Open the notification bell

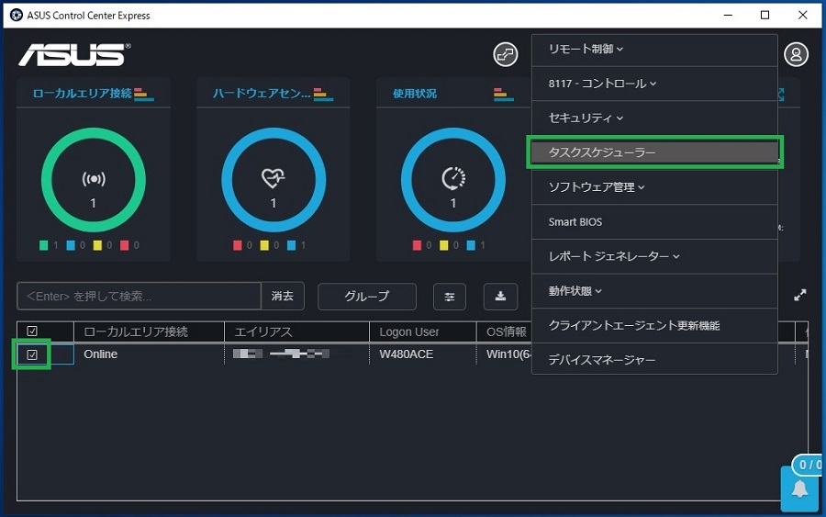point(799,489)
